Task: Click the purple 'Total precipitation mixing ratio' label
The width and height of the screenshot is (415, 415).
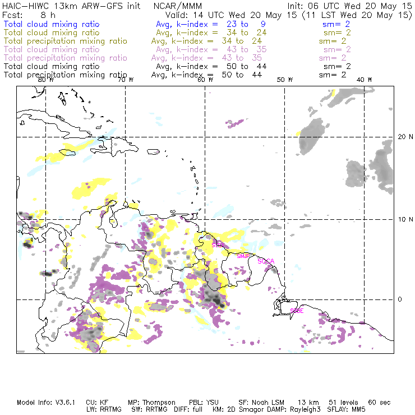Action: coord(66,58)
